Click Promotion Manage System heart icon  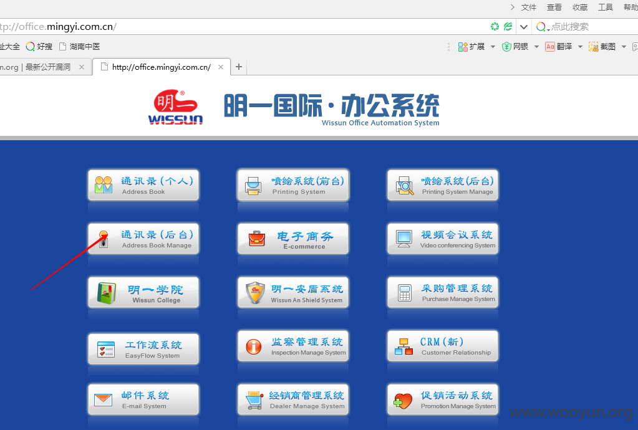pos(403,401)
